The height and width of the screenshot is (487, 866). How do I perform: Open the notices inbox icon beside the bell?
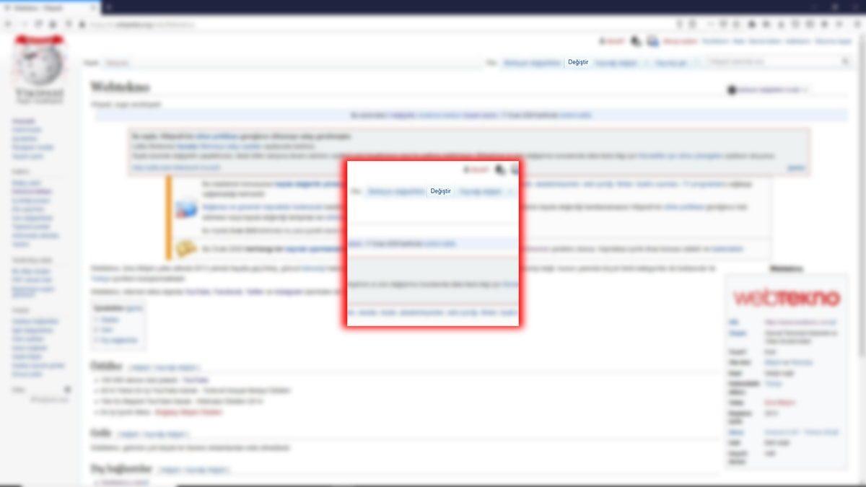click(652, 40)
